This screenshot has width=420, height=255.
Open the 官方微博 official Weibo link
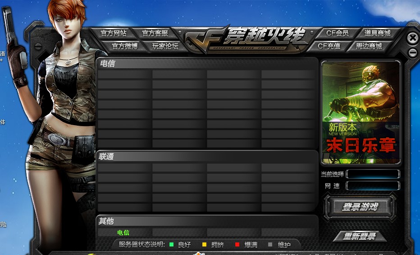click(x=124, y=46)
